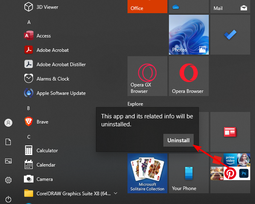Viewport: 255px width, 204px height.
Task: Click the 'Alarms & Clock' label
Action: tap(53, 79)
